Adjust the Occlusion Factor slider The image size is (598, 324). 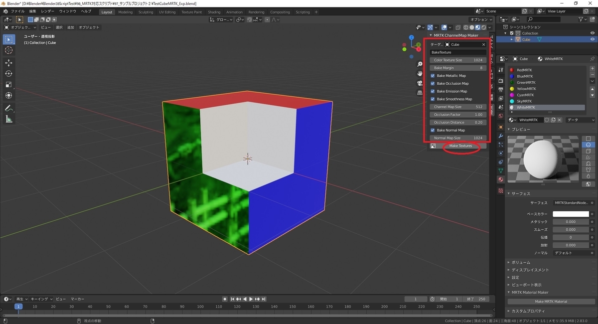(x=458, y=115)
